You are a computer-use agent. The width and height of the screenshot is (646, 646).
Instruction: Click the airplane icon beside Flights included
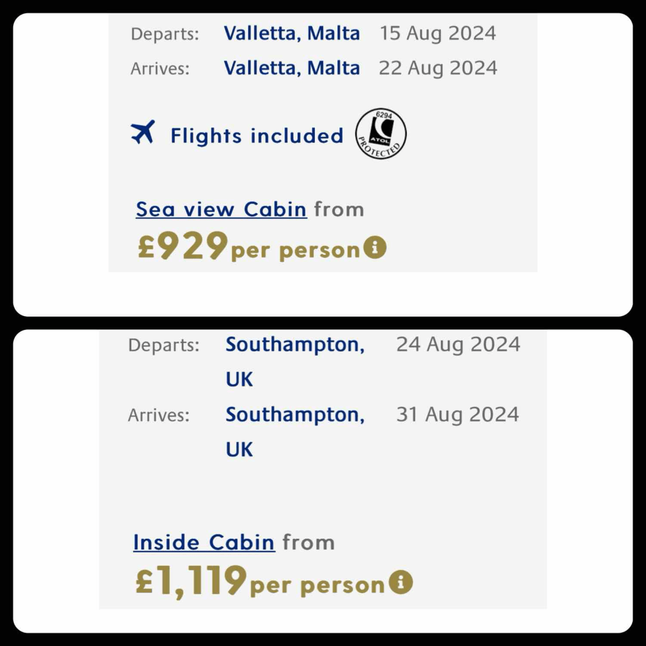coord(143,133)
